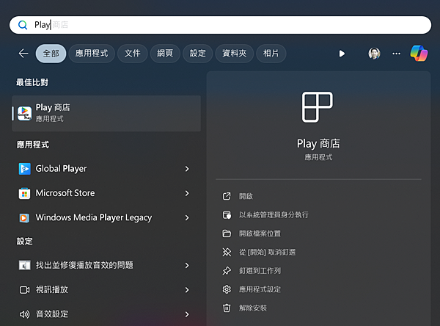Click the search magnifier icon
The height and width of the screenshot is (326, 440).
tap(23, 25)
